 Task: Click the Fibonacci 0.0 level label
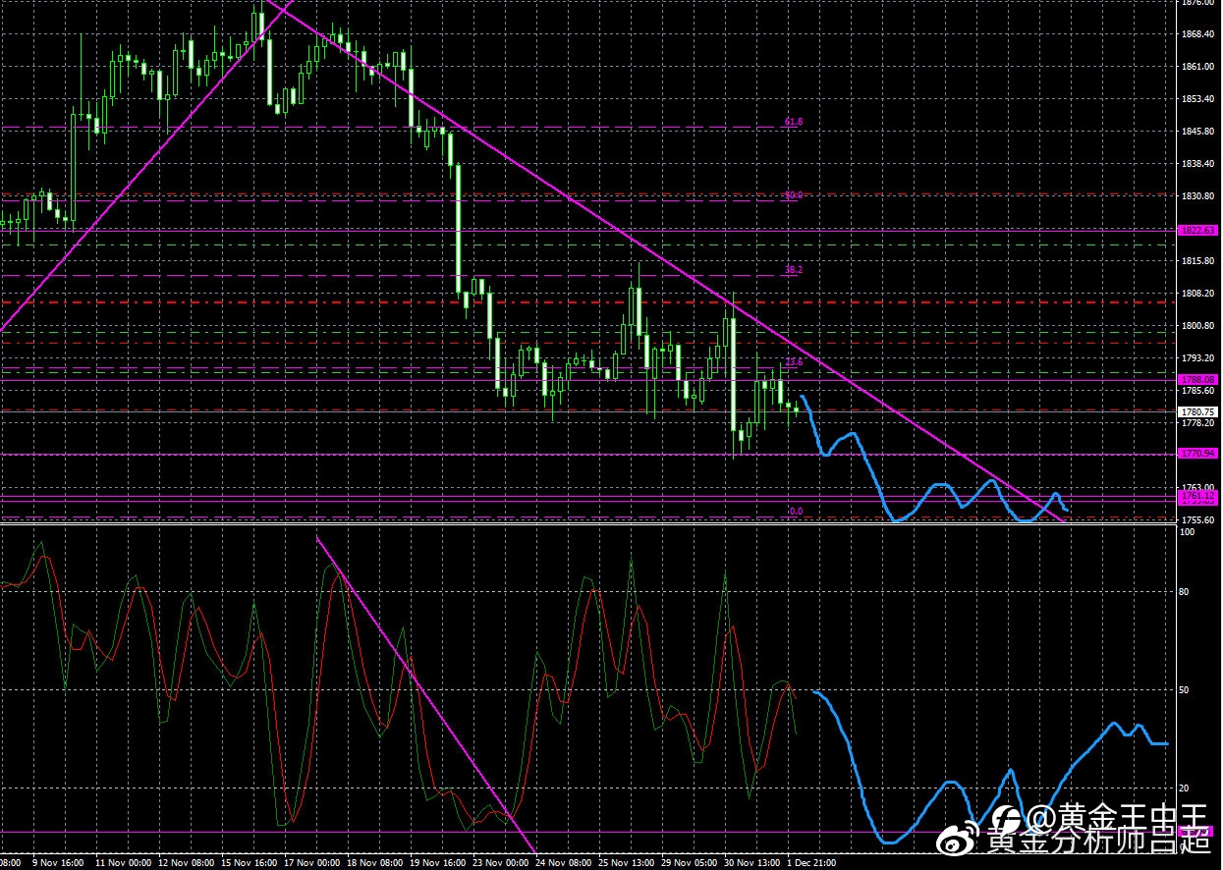pyautogui.click(x=796, y=511)
